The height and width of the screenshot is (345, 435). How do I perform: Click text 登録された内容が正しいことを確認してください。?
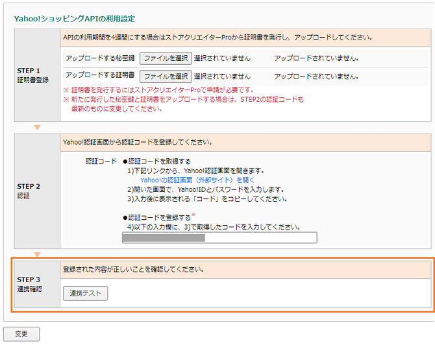[x=134, y=269]
